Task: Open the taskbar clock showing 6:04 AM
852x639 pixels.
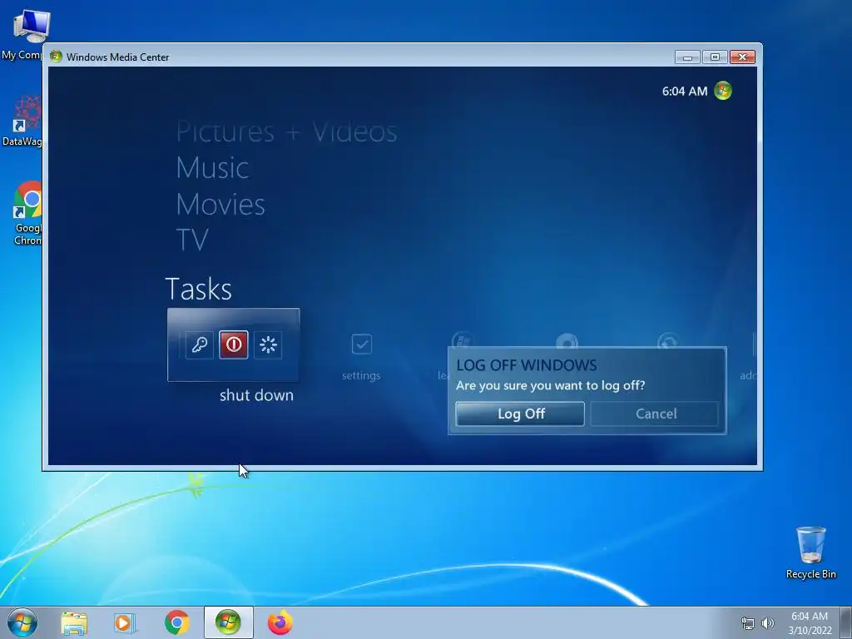Action: [810, 623]
